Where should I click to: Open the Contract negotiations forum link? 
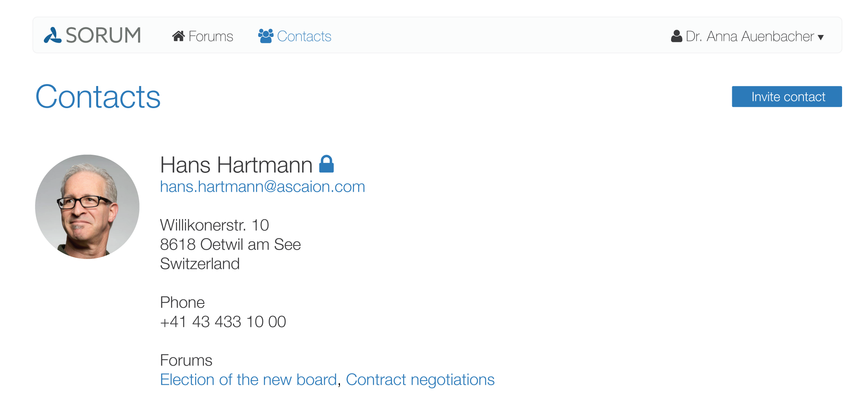[420, 380]
